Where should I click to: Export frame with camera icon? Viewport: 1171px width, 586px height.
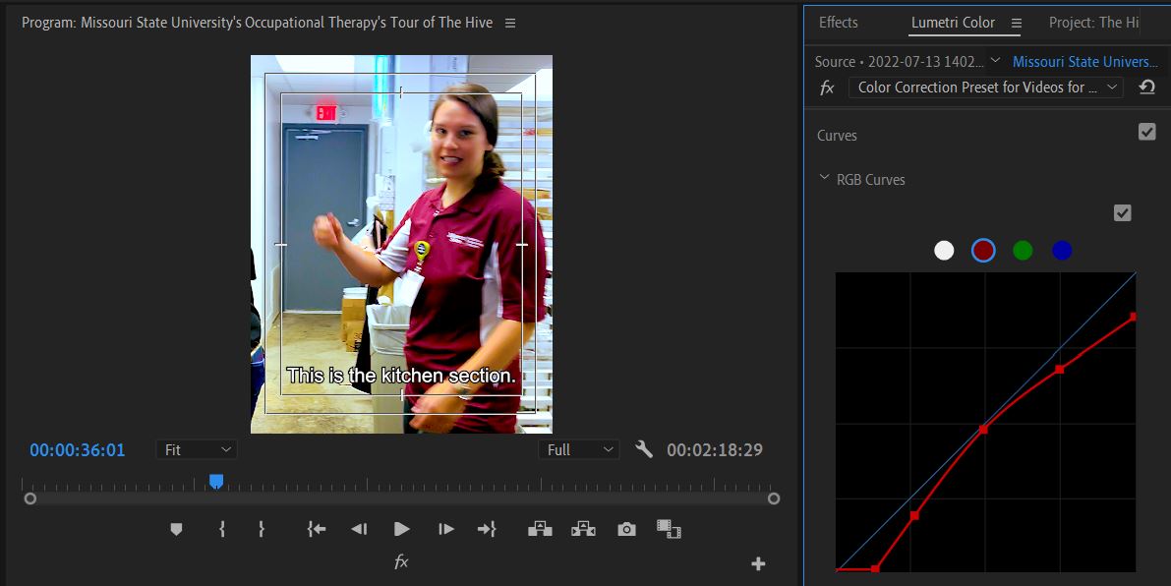(626, 529)
